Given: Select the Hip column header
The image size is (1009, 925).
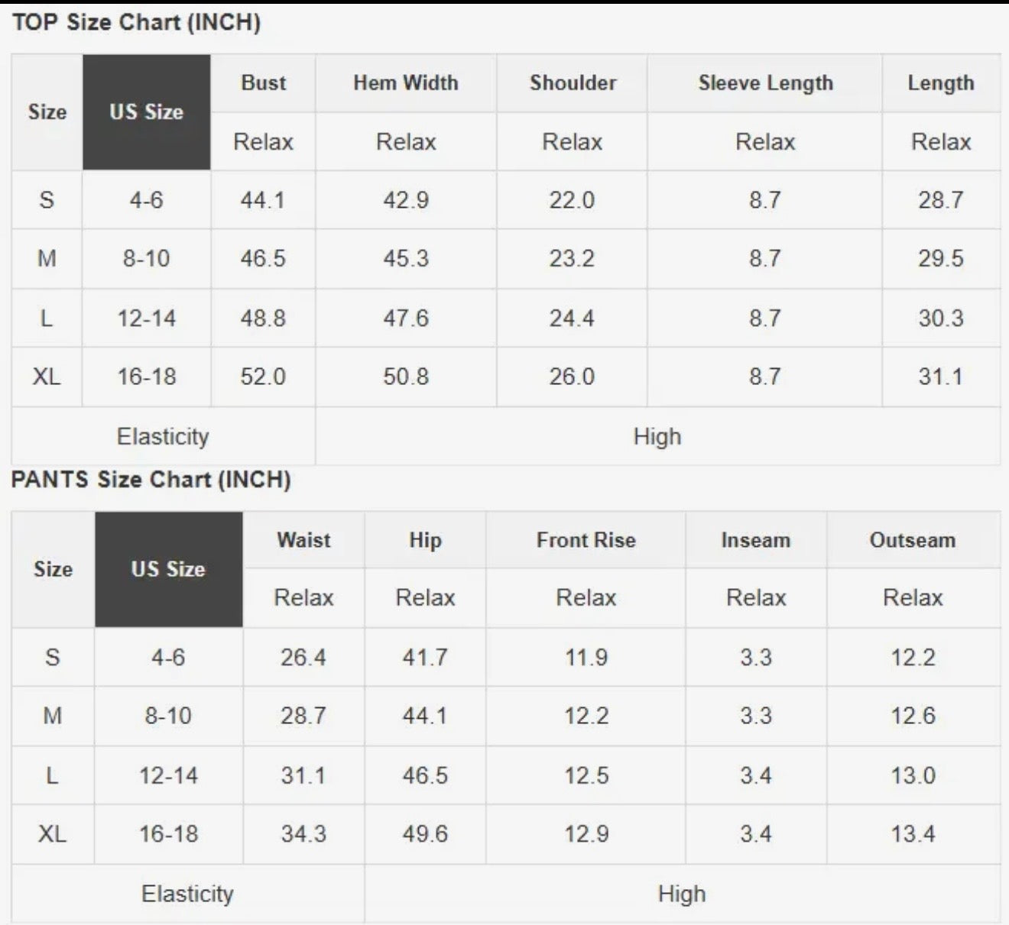Looking at the screenshot, I should pyautogui.click(x=425, y=540).
